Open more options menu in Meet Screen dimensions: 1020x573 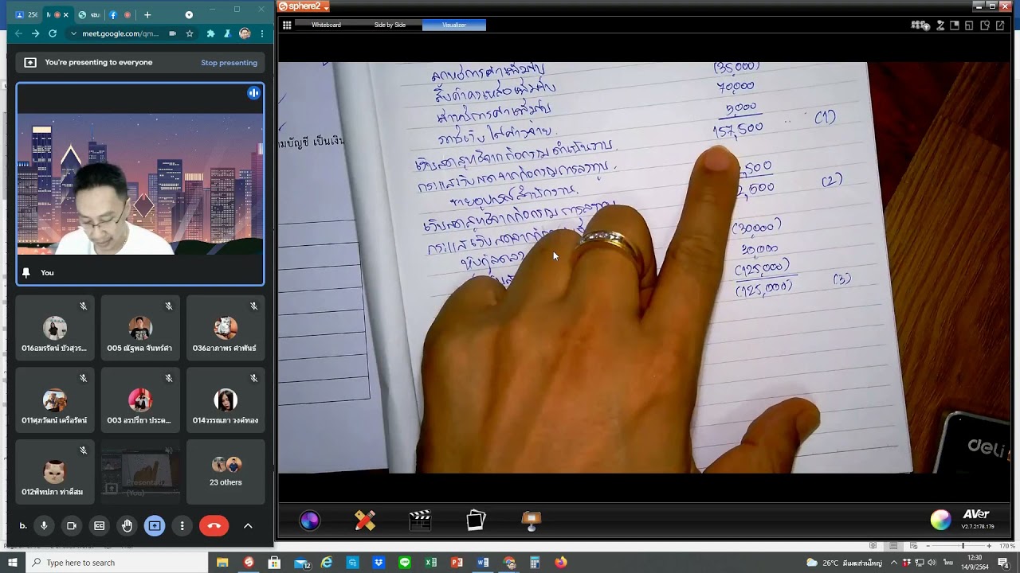click(182, 525)
